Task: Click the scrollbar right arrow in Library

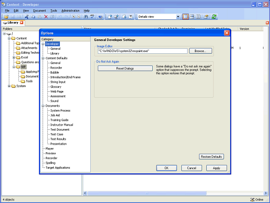Action: pyautogui.click(x=265, y=193)
